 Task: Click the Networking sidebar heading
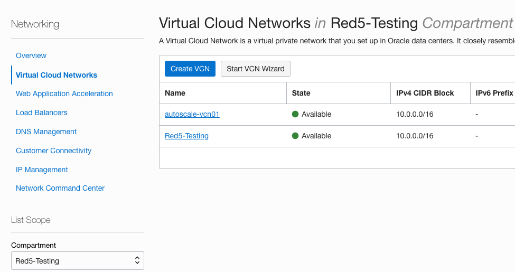coord(35,24)
